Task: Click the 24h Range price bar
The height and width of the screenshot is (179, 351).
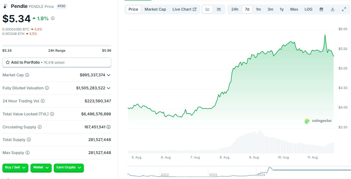Action: click(57, 46)
